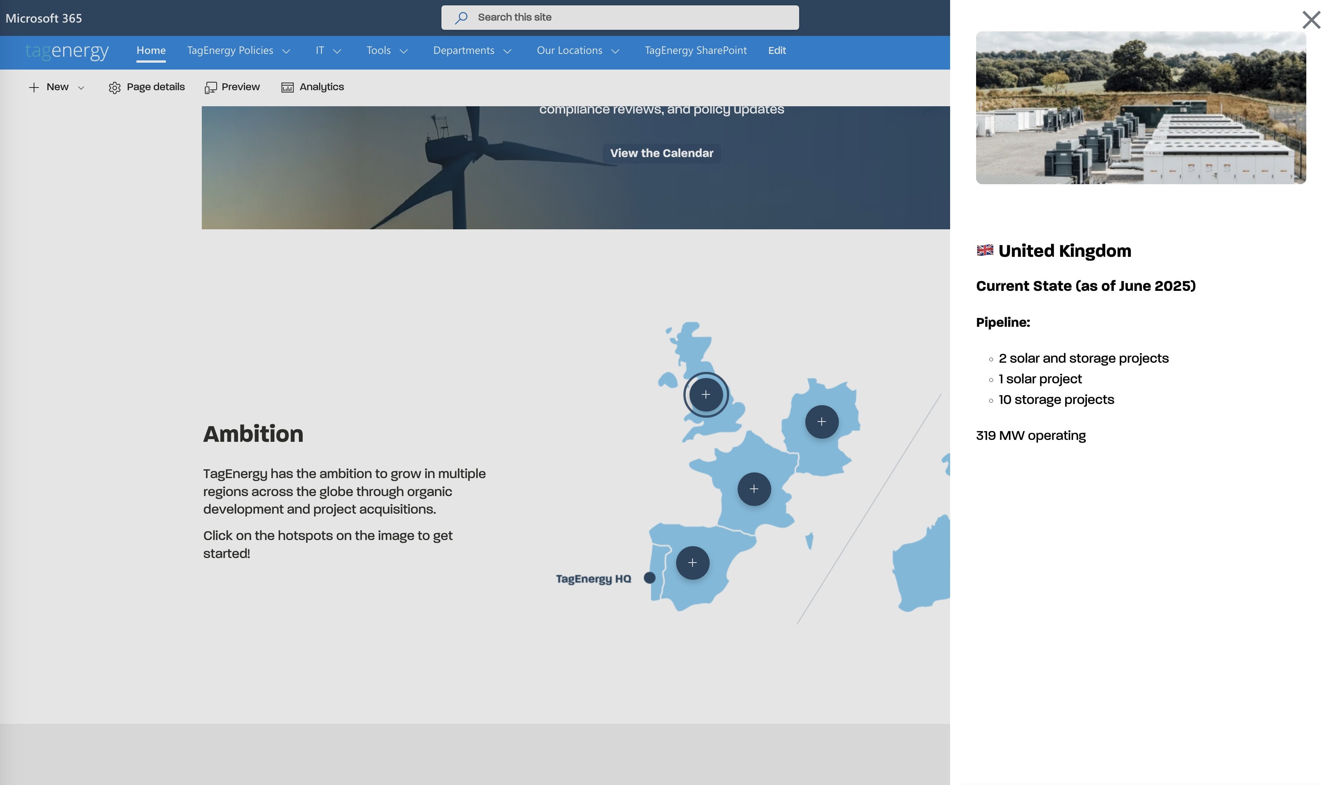
Task: Click the New plus icon
Action: [34, 87]
